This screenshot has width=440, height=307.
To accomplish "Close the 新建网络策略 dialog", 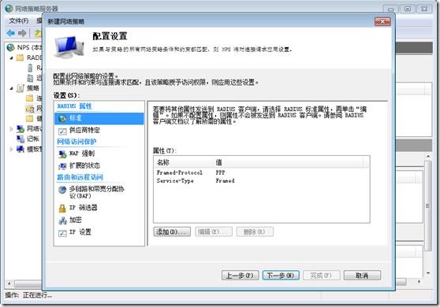I will click(x=382, y=21).
